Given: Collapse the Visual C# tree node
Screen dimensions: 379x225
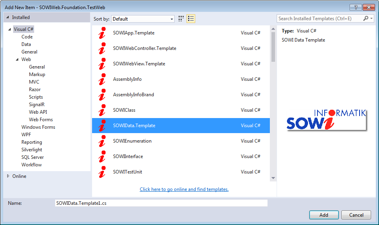Looking at the screenshot, I should point(10,29).
